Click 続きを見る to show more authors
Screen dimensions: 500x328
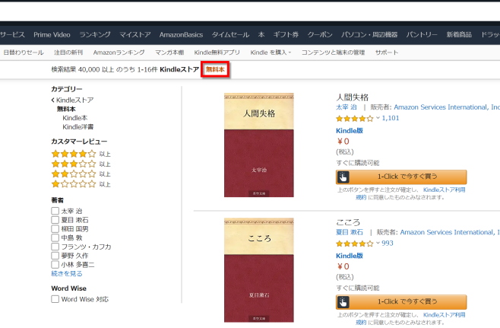[67, 273]
